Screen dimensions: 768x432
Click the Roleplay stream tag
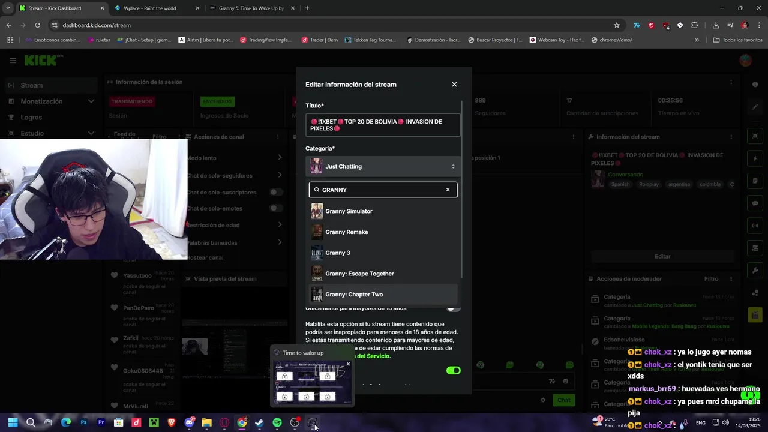(x=649, y=184)
